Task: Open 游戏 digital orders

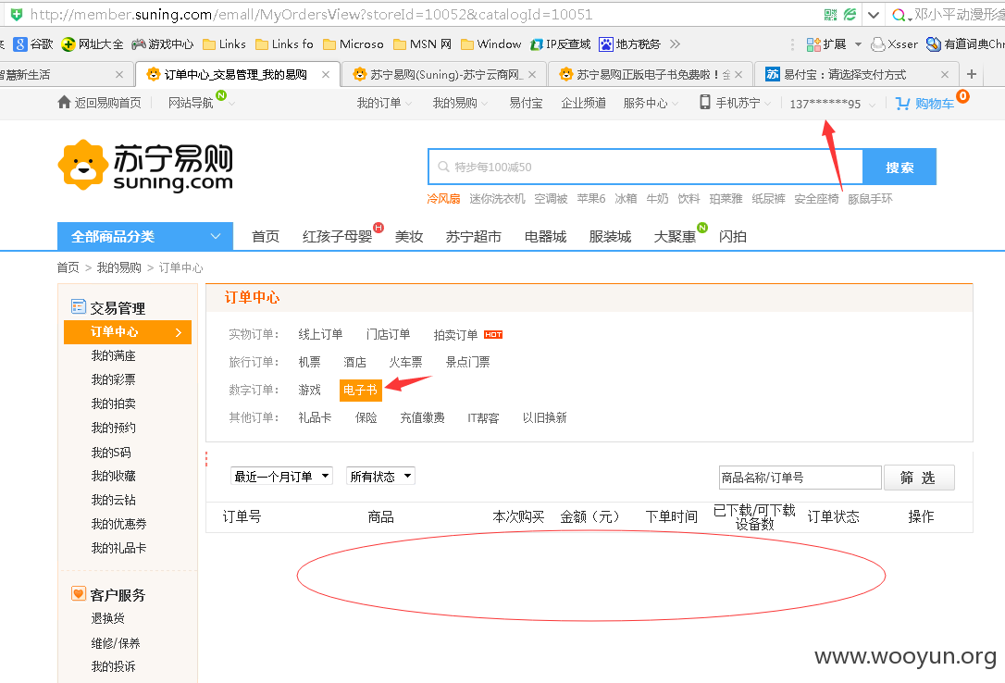Action: pos(310,390)
